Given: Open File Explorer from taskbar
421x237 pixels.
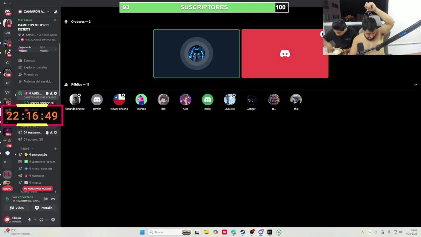Looking at the screenshot, I should [x=206, y=232].
